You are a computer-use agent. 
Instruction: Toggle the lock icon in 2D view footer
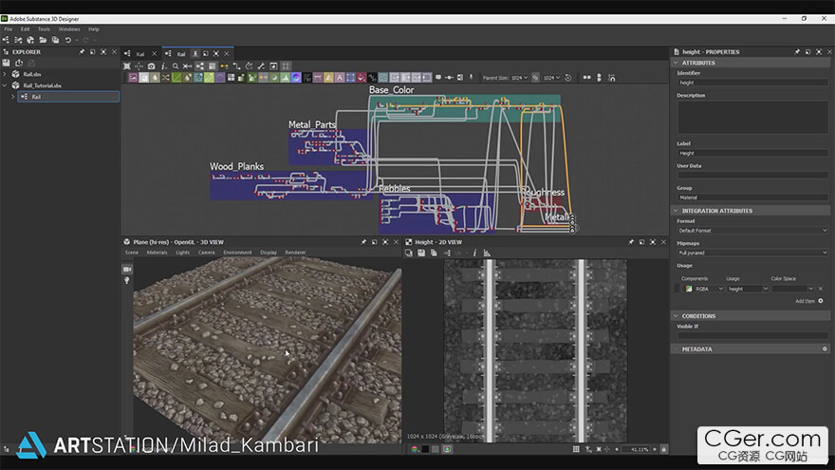663,449
